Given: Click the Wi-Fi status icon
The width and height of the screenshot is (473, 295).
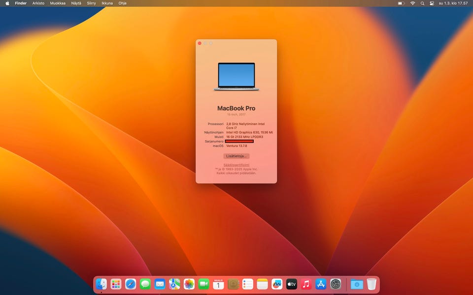Looking at the screenshot, I should pos(413,3).
